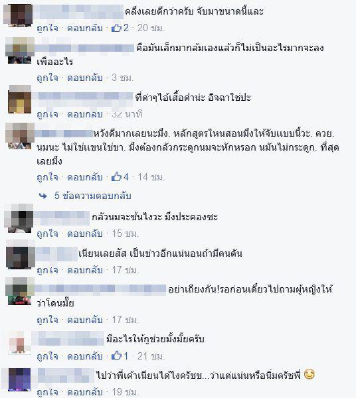The height and width of the screenshot is (398, 356).
Task: Open blurred name of the กลัวนมจะซ้นไงวะ commenter
Action: [62, 218]
